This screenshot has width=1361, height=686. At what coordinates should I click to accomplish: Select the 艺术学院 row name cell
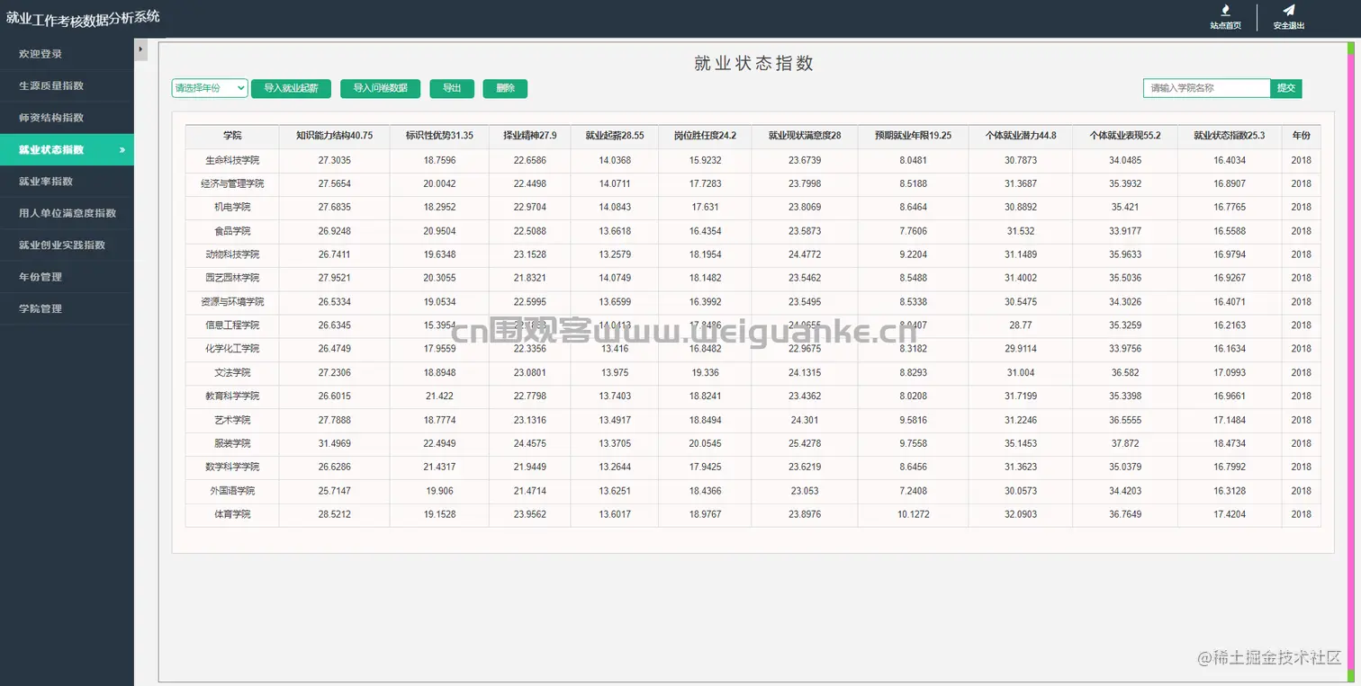click(x=232, y=420)
